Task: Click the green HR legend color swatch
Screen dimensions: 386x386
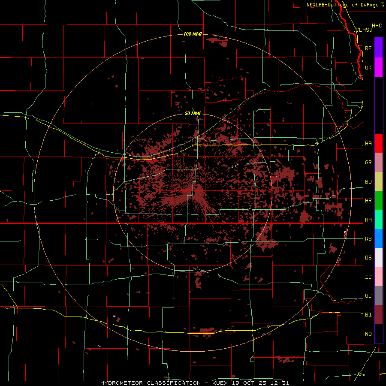Action: tap(379, 201)
